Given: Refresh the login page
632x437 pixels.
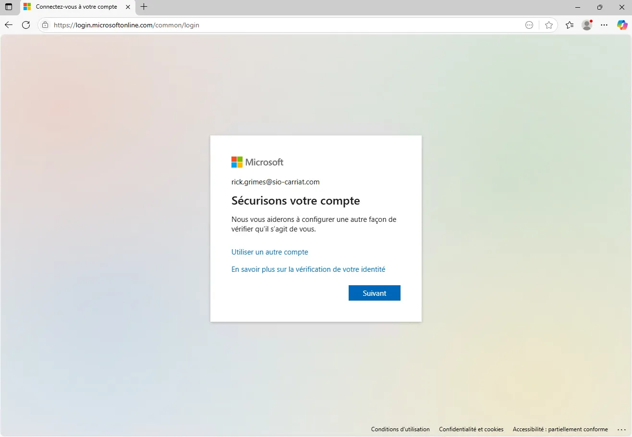Looking at the screenshot, I should pos(26,25).
